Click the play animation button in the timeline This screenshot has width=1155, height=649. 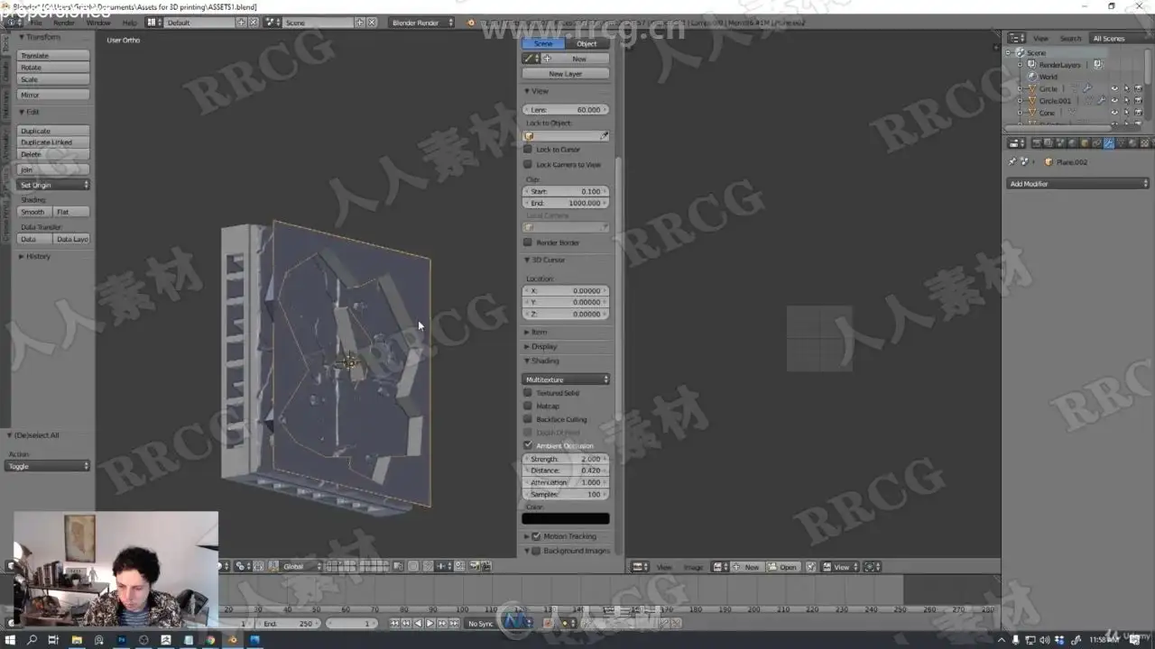(430, 624)
